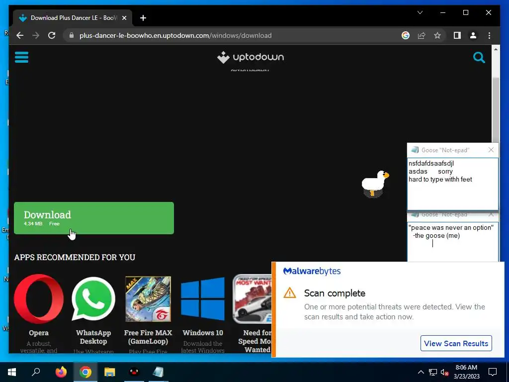
Task: Click View Scan Results in Malwarebytes
Action: coord(456,343)
